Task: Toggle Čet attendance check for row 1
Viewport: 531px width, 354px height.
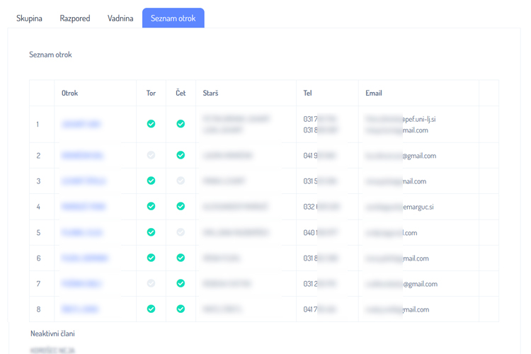Action: [181, 124]
